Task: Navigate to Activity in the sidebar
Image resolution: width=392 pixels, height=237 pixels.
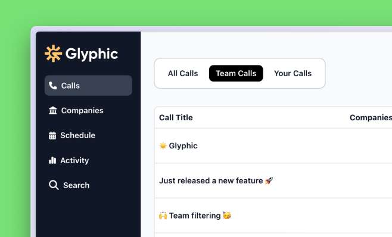Action: [x=69, y=160]
